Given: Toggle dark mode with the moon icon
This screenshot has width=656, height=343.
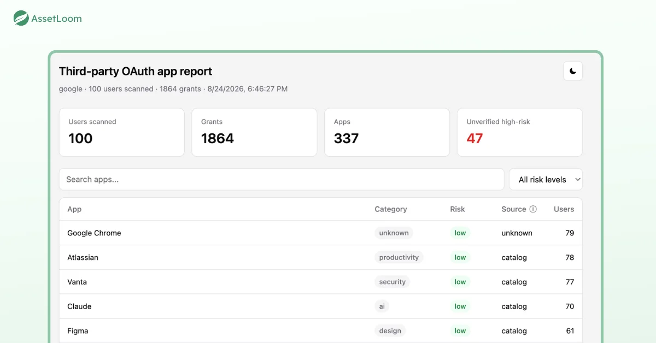Looking at the screenshot, I should 573,71.
